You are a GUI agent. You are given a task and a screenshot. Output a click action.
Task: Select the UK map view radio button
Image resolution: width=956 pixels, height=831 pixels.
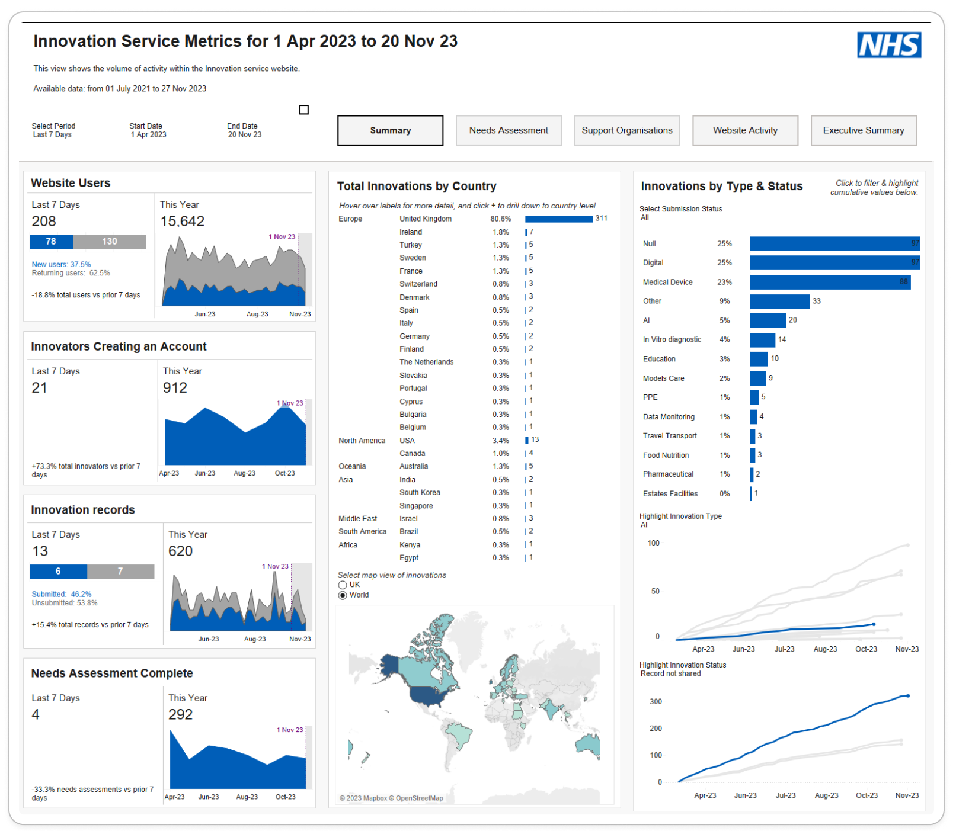tap(343, 585)
